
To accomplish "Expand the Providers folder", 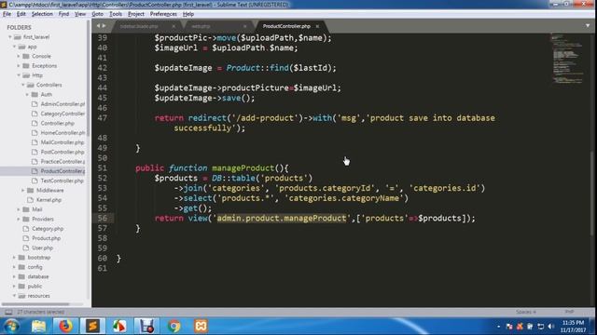I will click(x=19, y=220).
